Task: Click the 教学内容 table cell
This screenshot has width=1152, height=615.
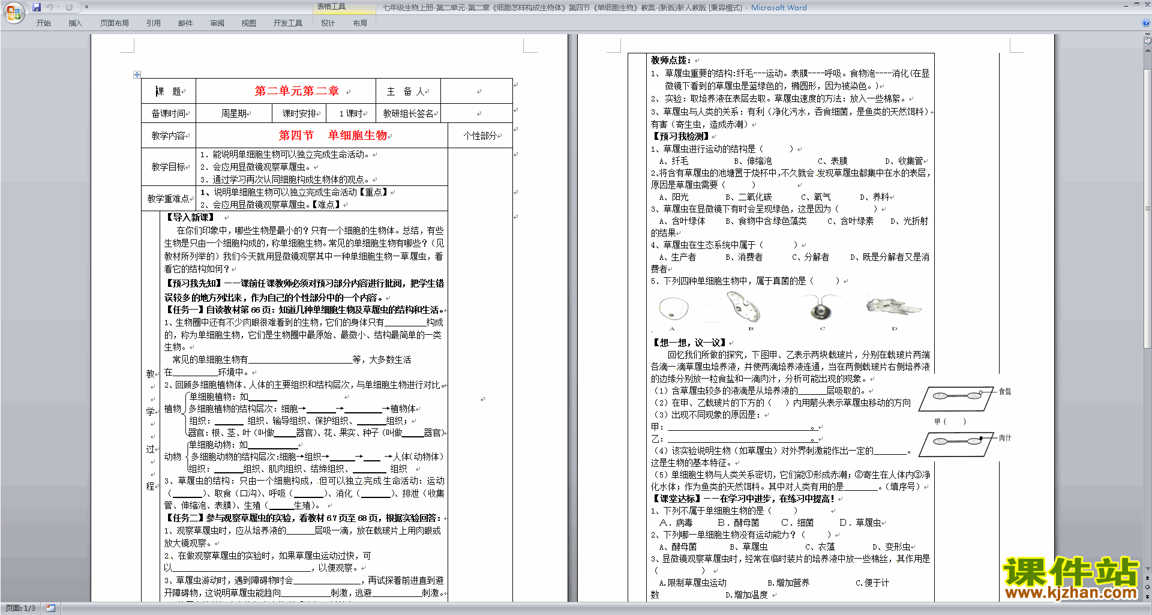Action: pyautogui.click(x=169, y=136)
